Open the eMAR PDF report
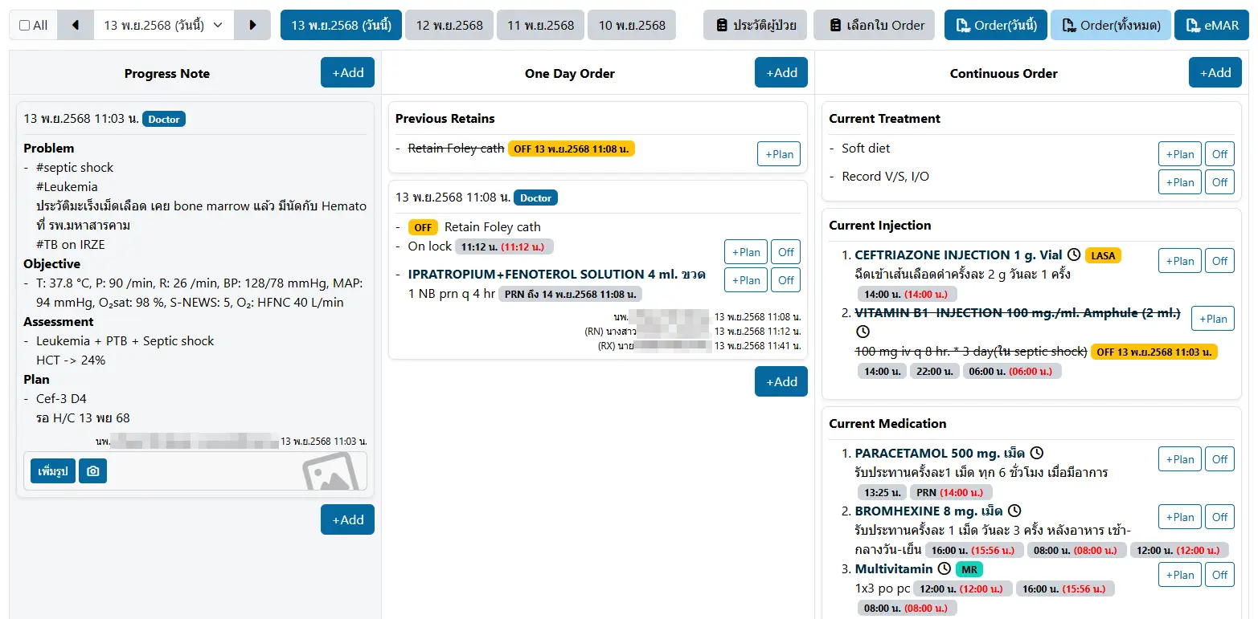 [x=1211, y=25]
